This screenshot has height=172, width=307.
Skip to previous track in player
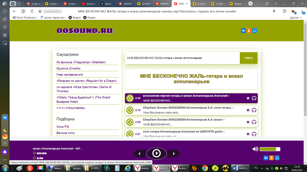pos(140,154)
